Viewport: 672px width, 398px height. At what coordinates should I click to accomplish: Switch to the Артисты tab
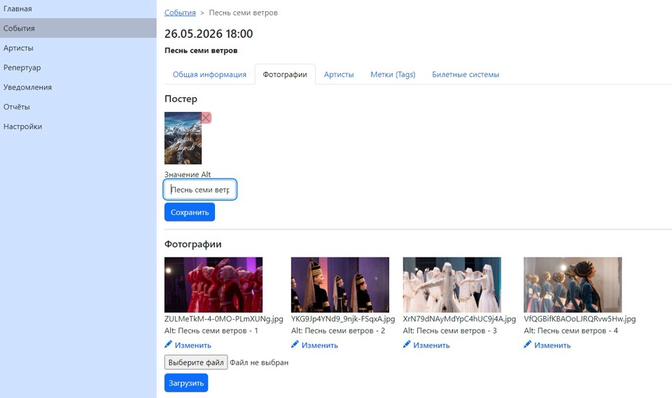[x=339, y=75]
